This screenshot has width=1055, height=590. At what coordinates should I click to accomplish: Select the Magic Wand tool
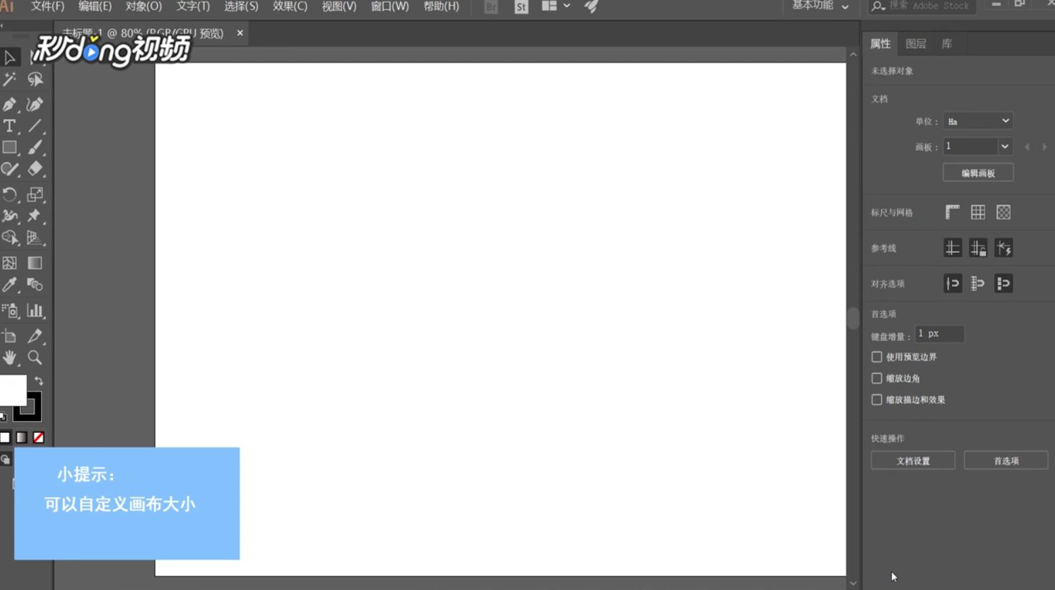9,80
